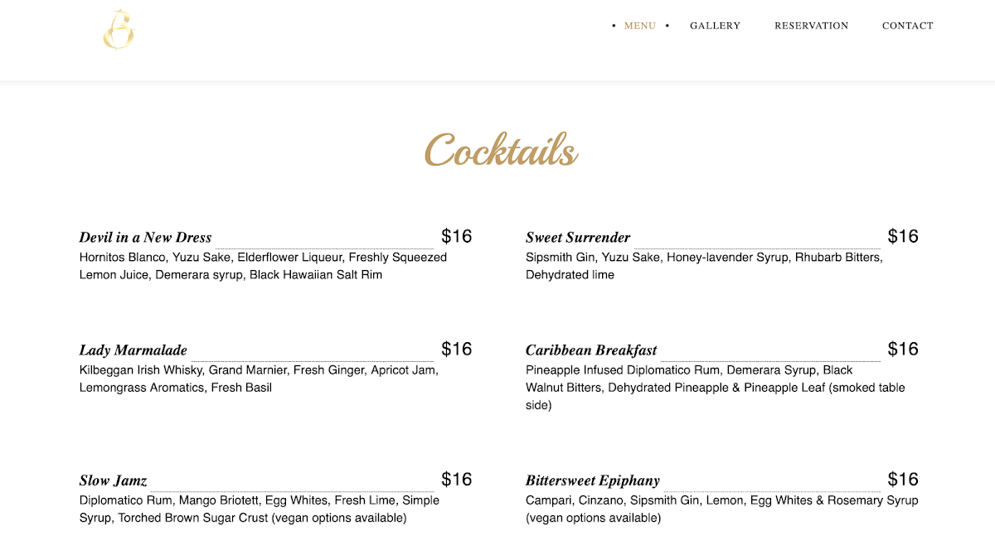The width and height of the screenshot is (995, 560).
Task: Click the Lady Marmalade ingredients description
Action: [259, 379]
